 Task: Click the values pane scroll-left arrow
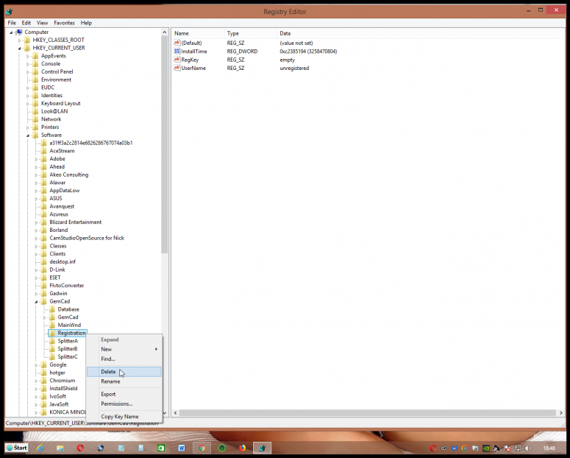coord(175,413)
